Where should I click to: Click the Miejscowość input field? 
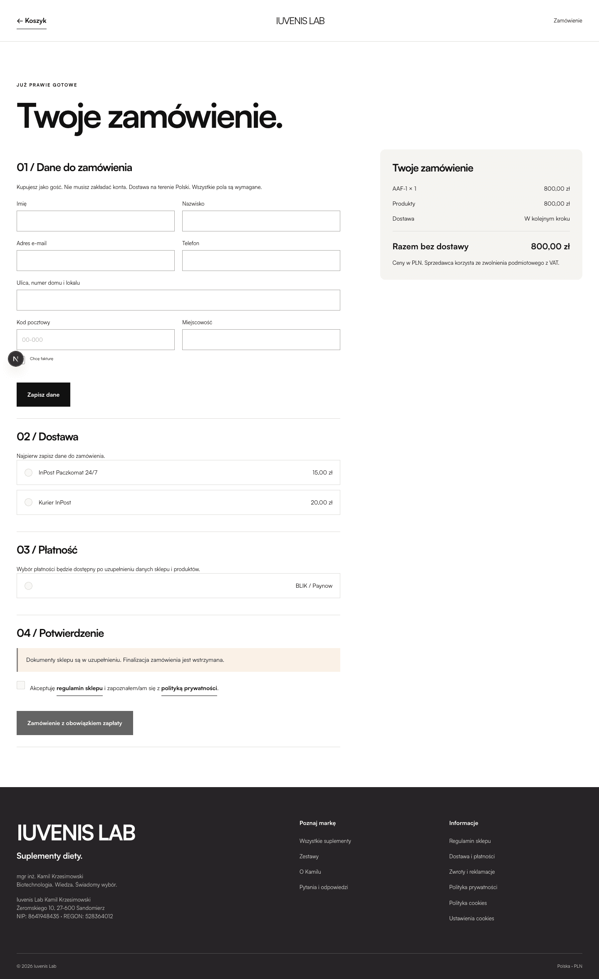[261, 340]
